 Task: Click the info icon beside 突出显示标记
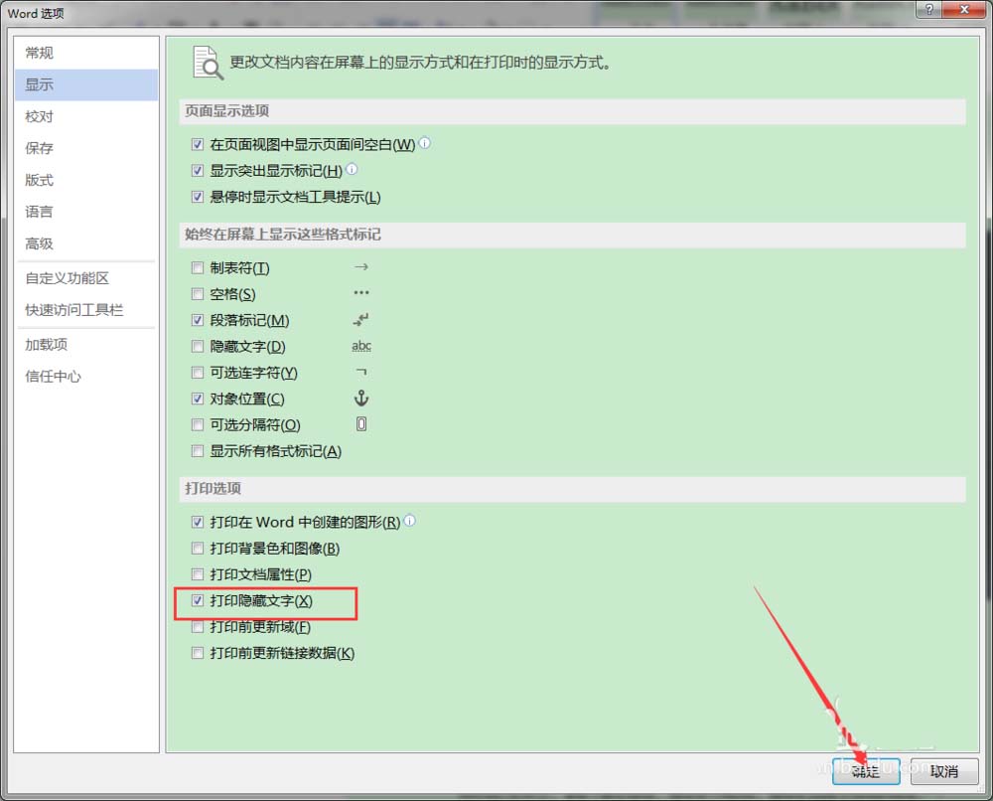coord(353,169)
